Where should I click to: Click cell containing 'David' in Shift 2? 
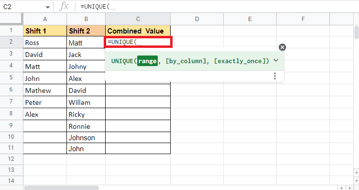pos(86,90)
